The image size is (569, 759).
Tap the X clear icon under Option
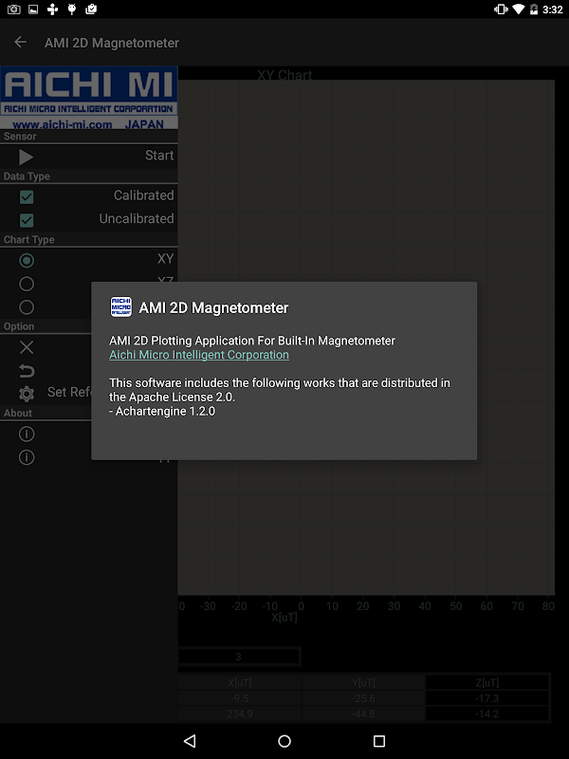27,347
